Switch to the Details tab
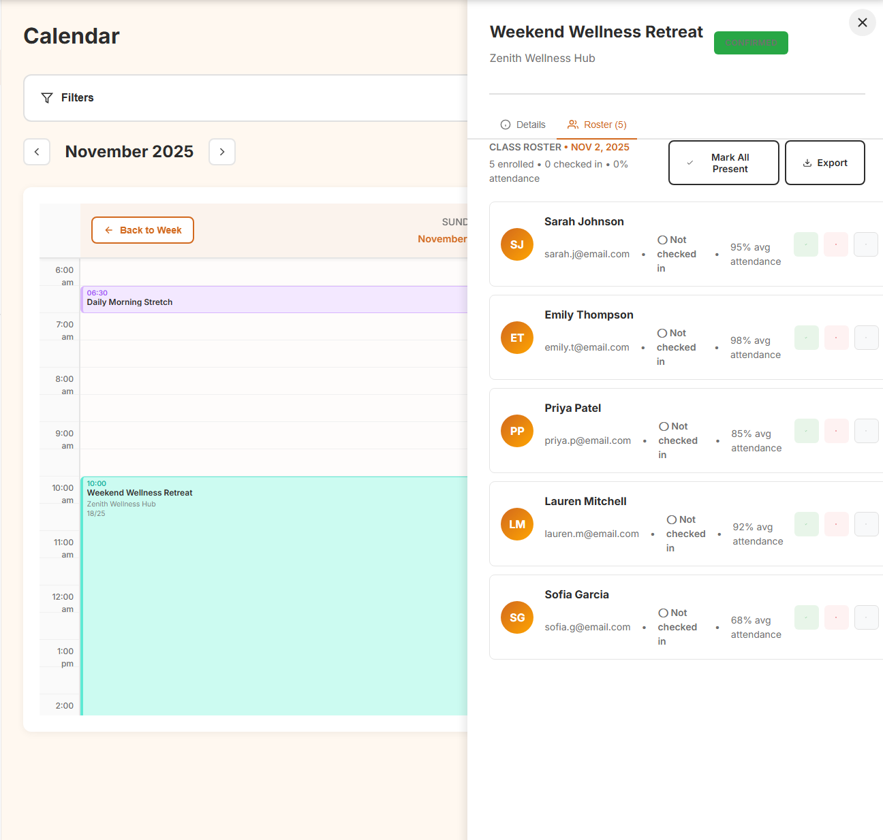Viewport: 883px width, 840px height. pyautogui.click(x=523, y=125)
